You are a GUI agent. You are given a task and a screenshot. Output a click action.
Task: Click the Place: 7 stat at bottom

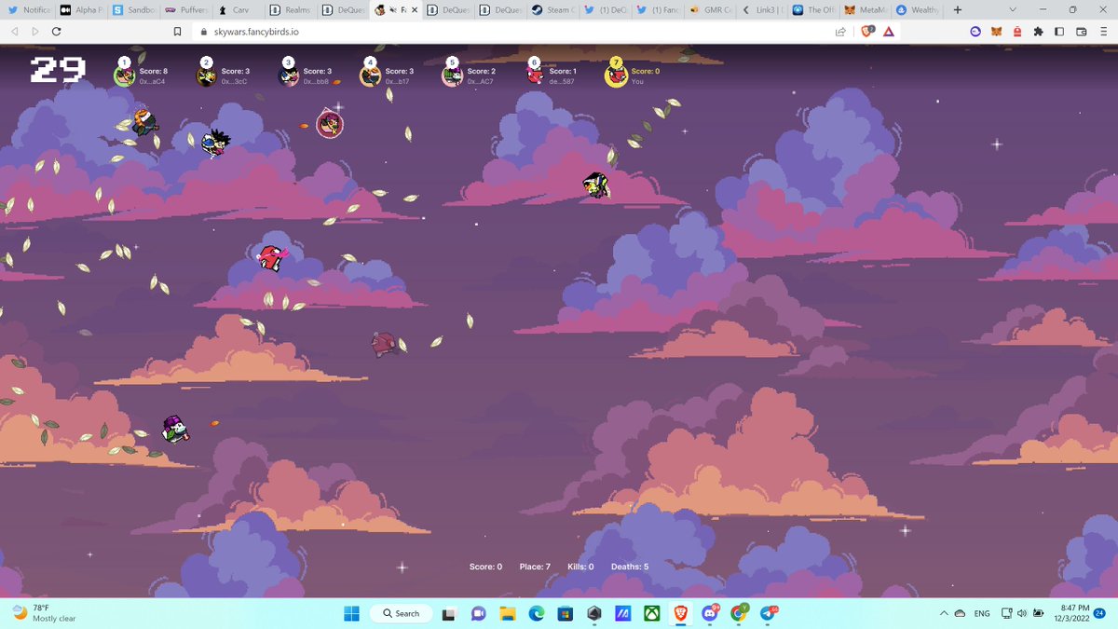click(535, 567)
